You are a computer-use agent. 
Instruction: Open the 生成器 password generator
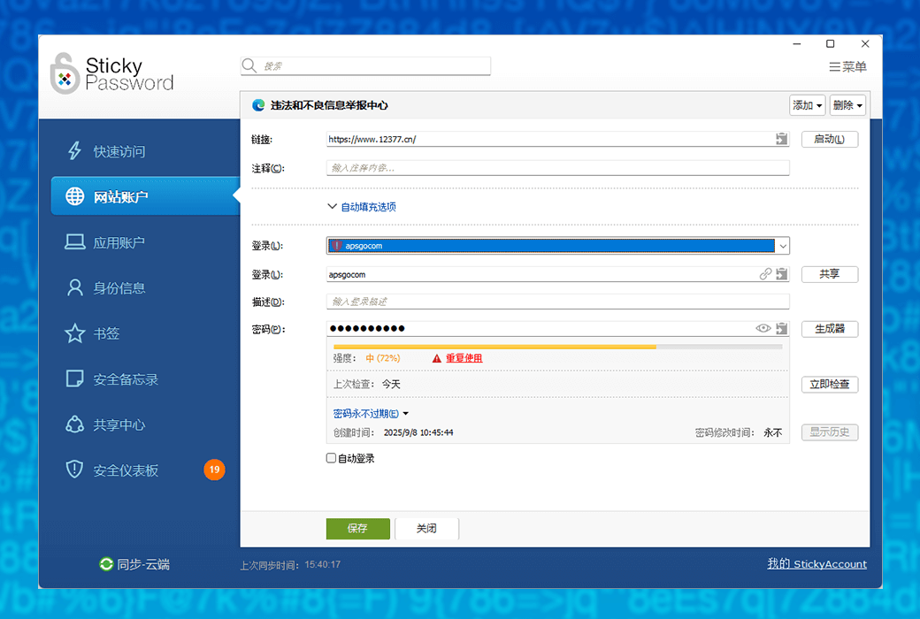coord(830,329)
